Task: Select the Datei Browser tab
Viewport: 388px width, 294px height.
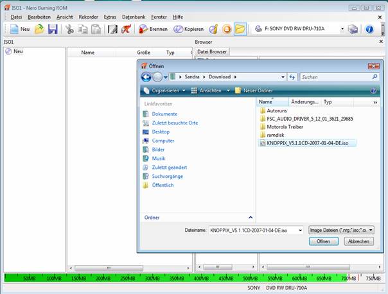Action: point(212,52)
